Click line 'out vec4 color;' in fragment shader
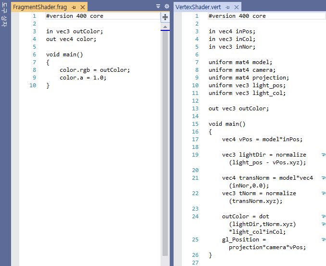Viewport: 326px width, 266px height. (x=71, y=39)
